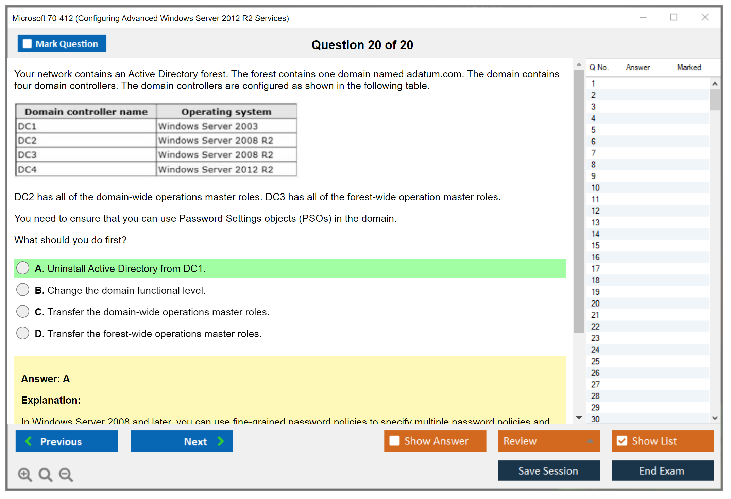Click question list scroll-down arrow
This screenshot has width=731, height=499.
click(715, 418)
